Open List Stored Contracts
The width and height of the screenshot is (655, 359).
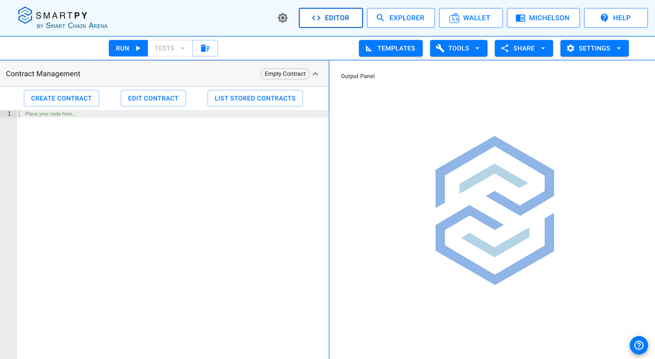coord(255,98)
